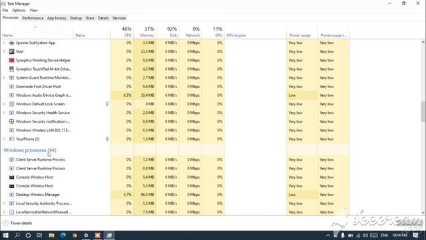Show hidden system tray icons chevron

[x=328, y=235]
